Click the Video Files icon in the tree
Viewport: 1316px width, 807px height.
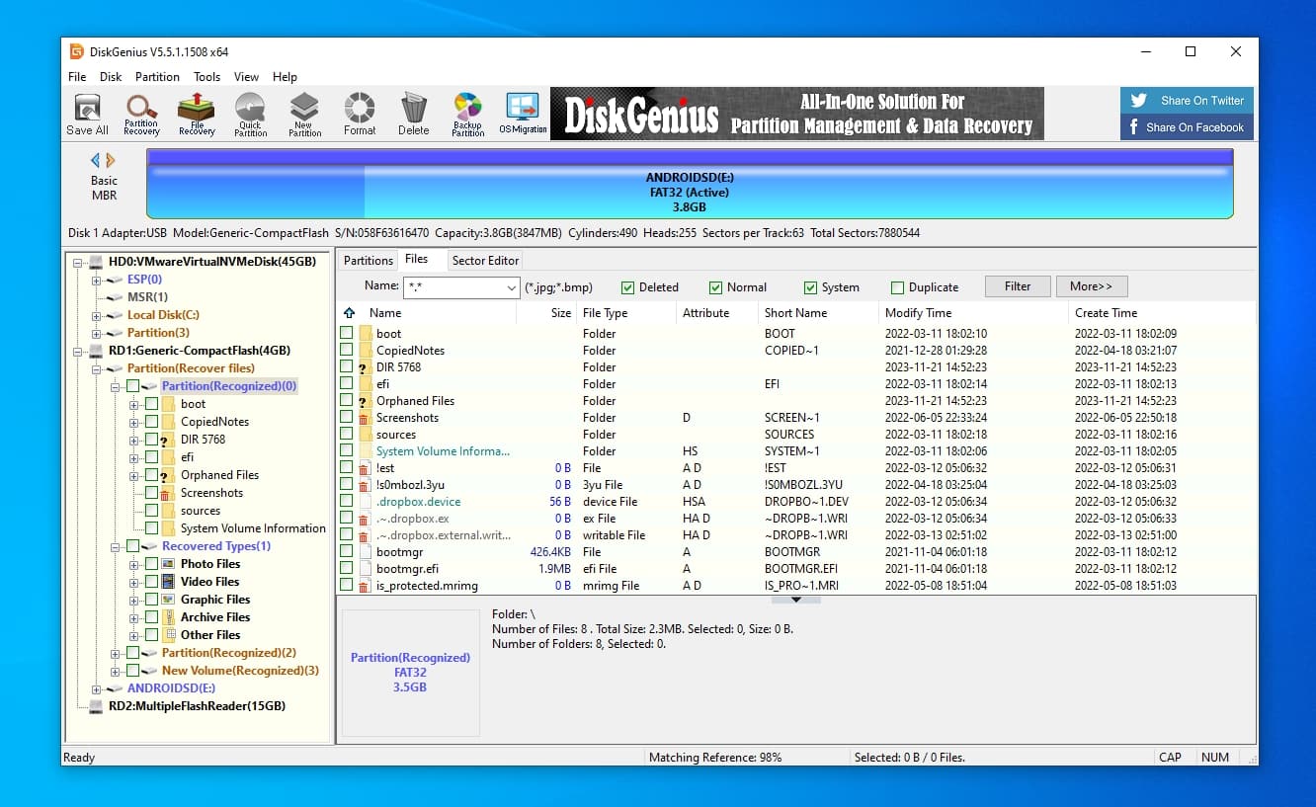tap(168, 582)
